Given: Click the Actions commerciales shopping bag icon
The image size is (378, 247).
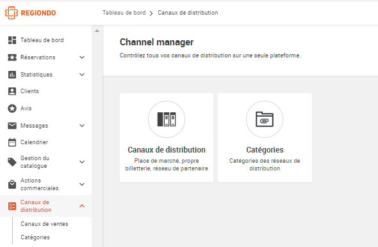Looking at the screenshot, I should (x=12, y=184).
